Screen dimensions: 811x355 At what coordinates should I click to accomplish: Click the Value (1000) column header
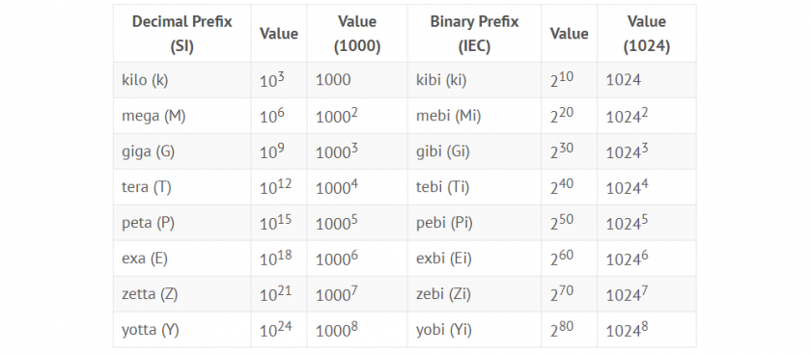357,34
